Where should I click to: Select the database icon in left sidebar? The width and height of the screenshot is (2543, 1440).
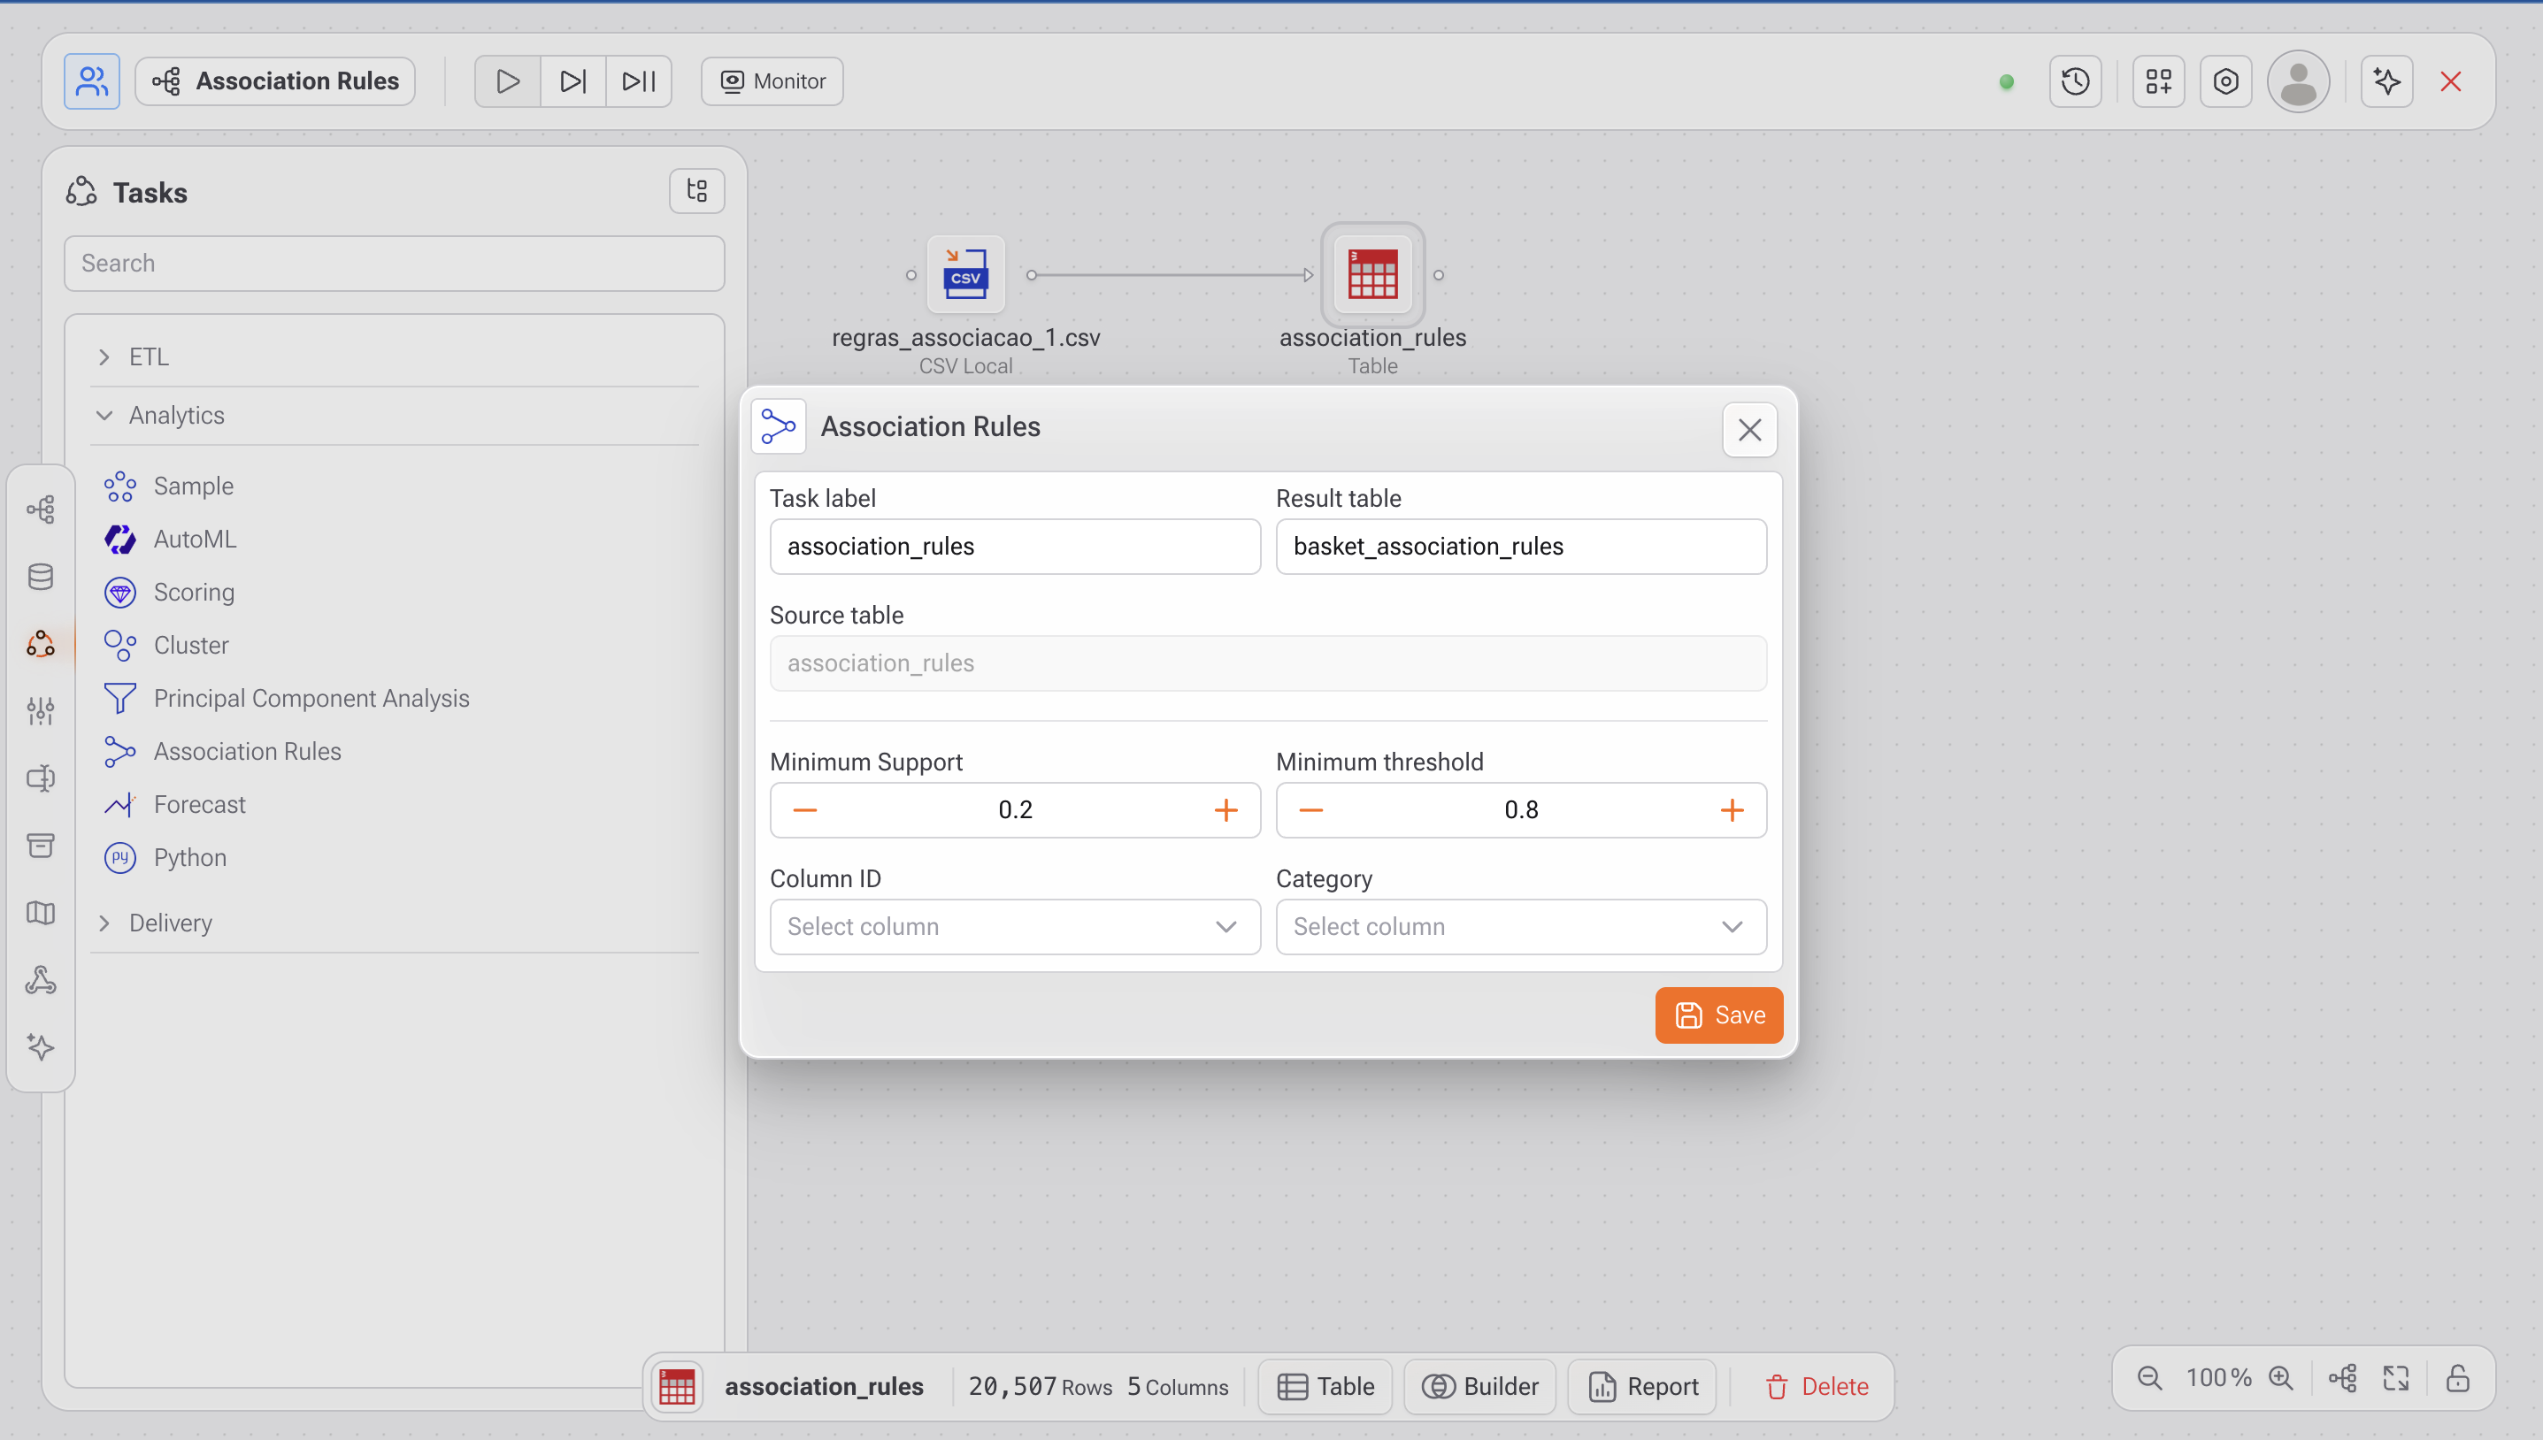pyautogui.click(x=41, y=577)
